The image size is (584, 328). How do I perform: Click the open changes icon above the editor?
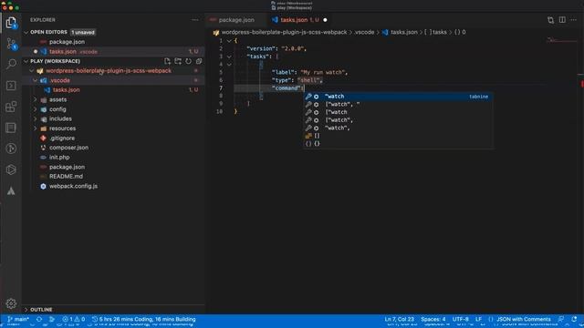pyautogui.click(x=550, y=20)
